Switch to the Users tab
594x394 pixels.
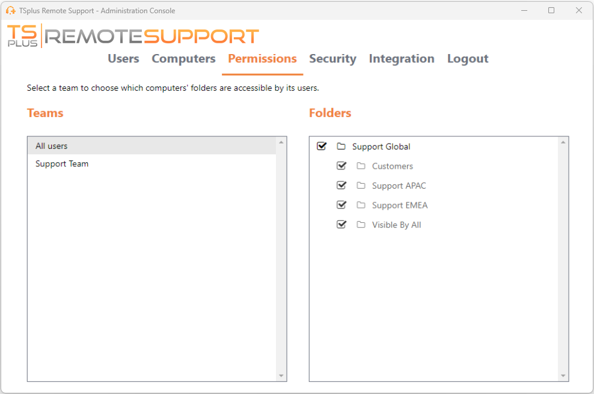point(123,58)
